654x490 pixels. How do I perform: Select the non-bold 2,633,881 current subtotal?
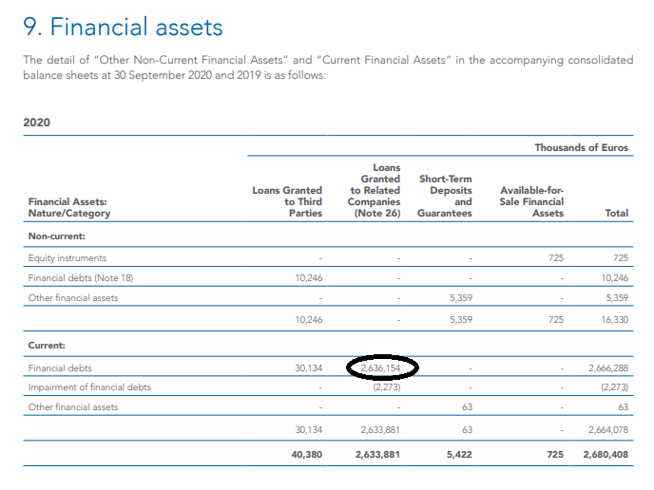point(380,429)
